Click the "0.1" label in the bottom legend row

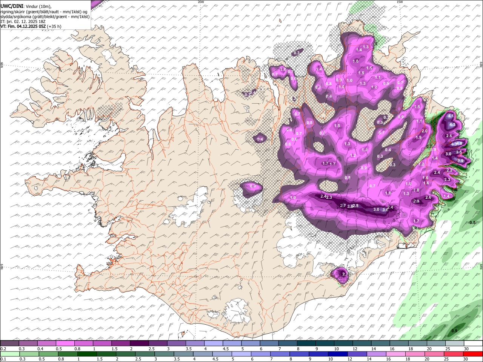3,359
